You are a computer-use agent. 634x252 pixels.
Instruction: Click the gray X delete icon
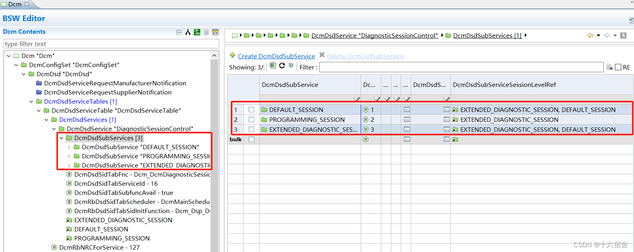(x=322, y=55)
